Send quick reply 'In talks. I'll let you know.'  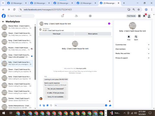click(x=55, y=93)
